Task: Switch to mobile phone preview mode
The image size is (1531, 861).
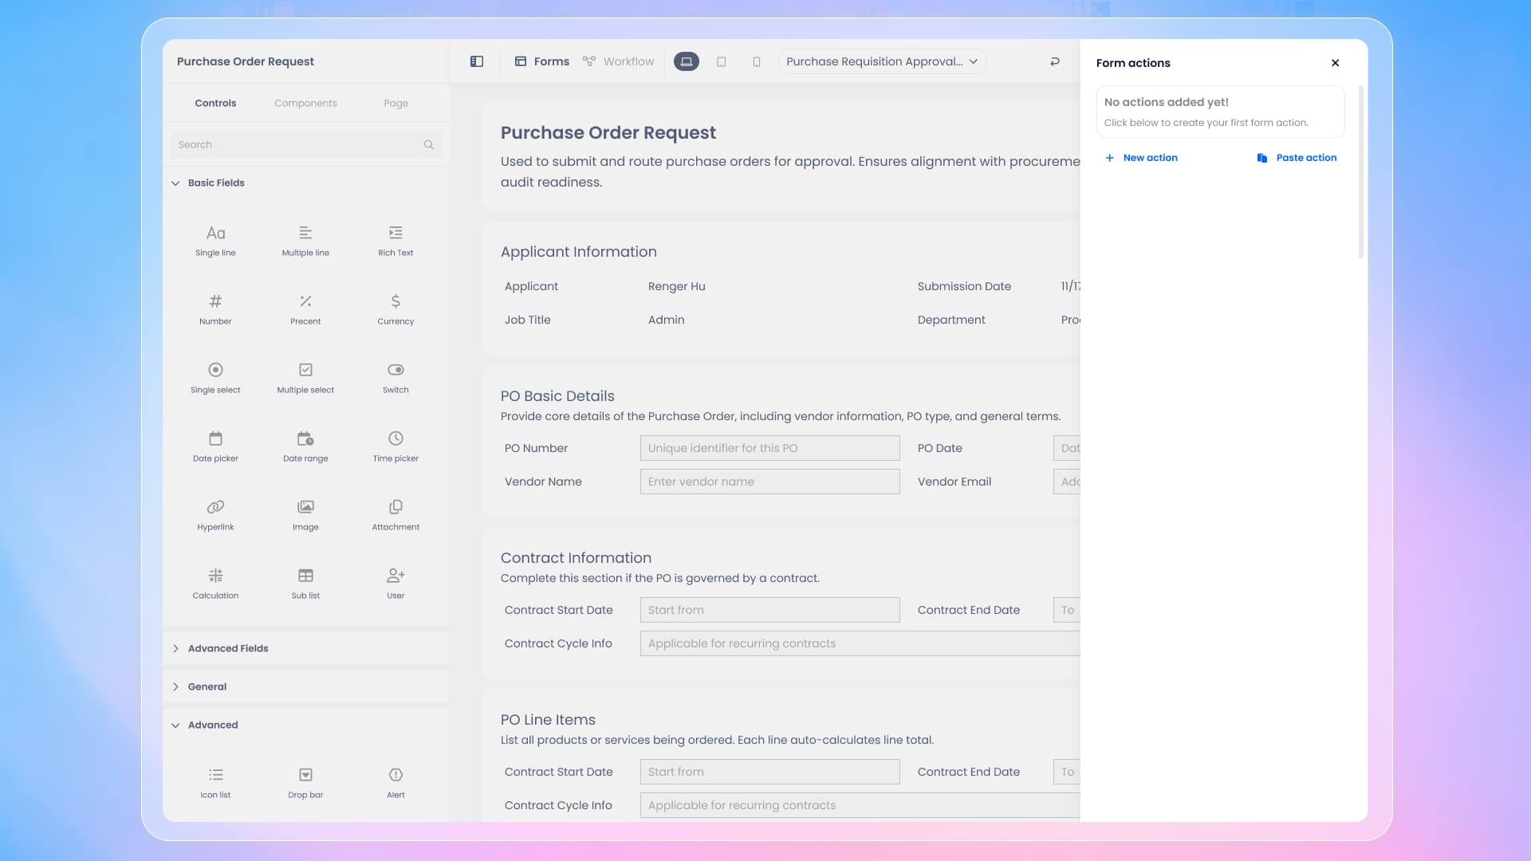Action: pos(756,61)
